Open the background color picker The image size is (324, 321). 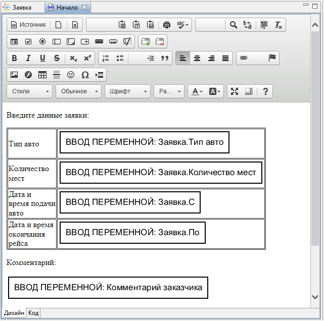pyautogui.click(x=215, y=91)
